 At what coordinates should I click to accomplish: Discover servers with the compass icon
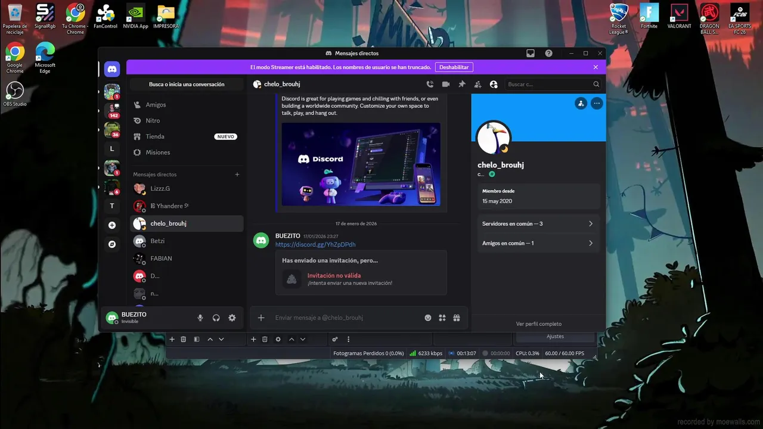coord(112,244)
